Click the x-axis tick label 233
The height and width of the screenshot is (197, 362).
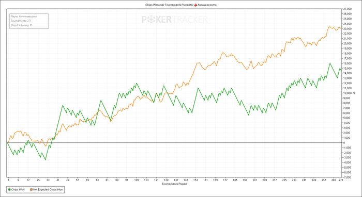click(294, 180)
